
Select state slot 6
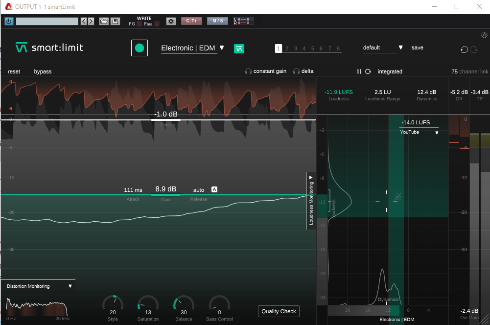point(321,48)
